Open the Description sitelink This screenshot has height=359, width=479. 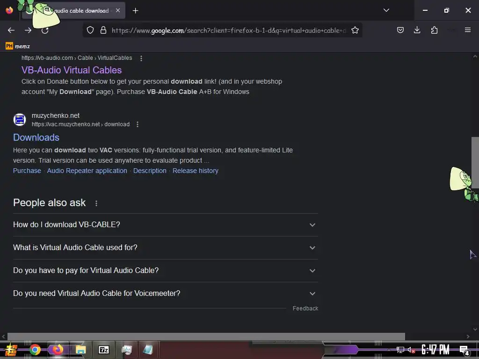tap(150, 171)
